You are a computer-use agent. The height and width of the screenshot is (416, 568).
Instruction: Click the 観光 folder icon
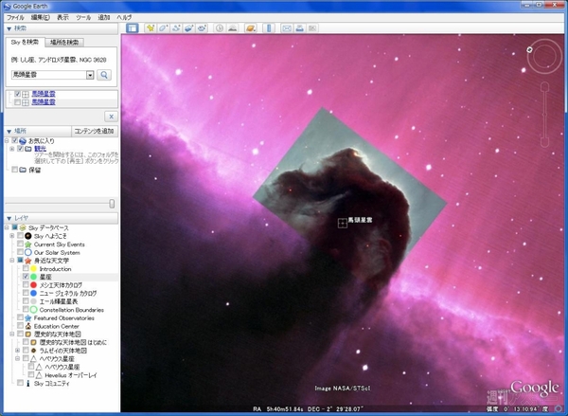point(28,149)
